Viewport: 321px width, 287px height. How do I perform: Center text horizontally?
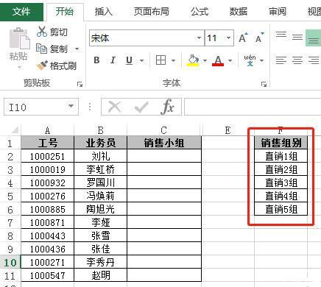pyautogui.click(x=297, y=60)
